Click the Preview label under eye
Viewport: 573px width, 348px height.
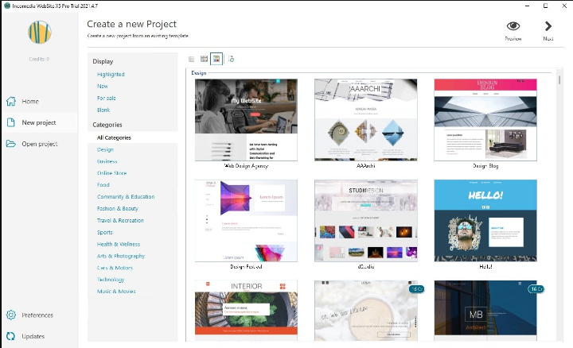click(513, 39)
